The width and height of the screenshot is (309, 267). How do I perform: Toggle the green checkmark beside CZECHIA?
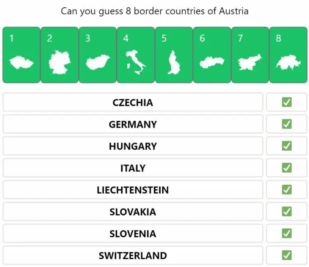pyautogui.click(x=287, y=102)
